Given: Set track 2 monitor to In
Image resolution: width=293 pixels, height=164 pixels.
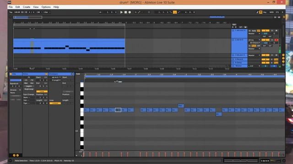Looking at the screenshot, I should (250, 46).
